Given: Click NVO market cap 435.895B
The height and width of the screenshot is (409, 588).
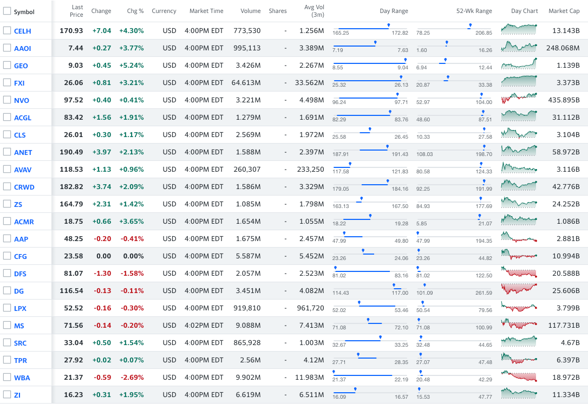Looking at the screenshot, I should tap(564, 100).
